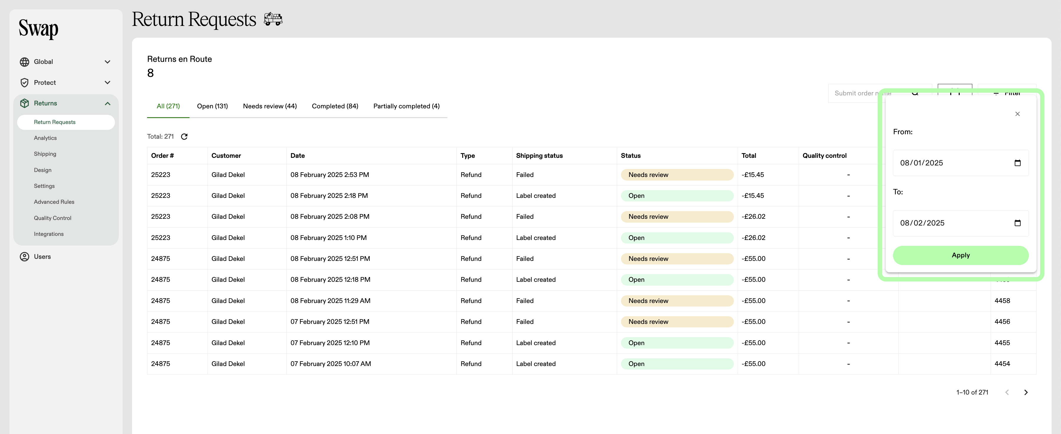Click value 4458 in the table
Viewport: 1061px width, 434px height.
[1002, 301]
